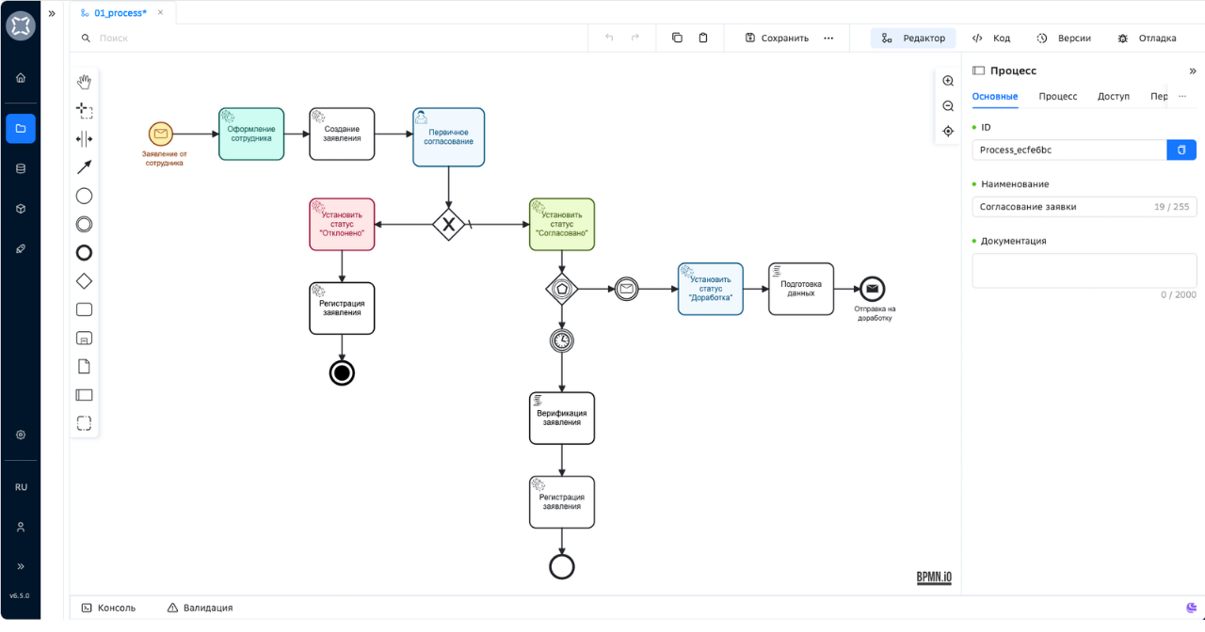Image resolution: width=1205 pixels, height=632 pixels.
Task: Click the redo arrow in toolbar
Action: pyautogui.click(x=635, y=38)
